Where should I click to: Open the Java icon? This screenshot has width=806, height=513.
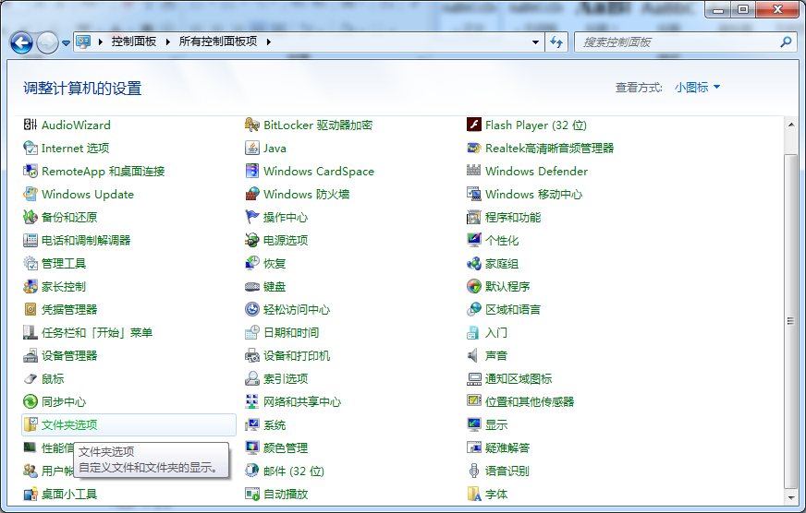(251, 148)
